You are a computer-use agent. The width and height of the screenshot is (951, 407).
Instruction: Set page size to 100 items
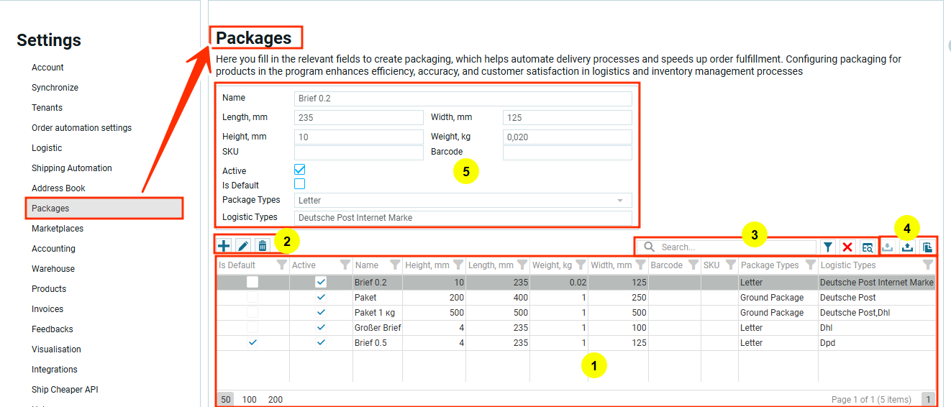[250, 400]
